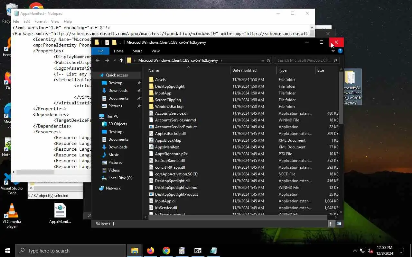The width and height of the screenshot is (412, 257).
Task: Open Explorer Help question mark
Action: tap(340, 51)
